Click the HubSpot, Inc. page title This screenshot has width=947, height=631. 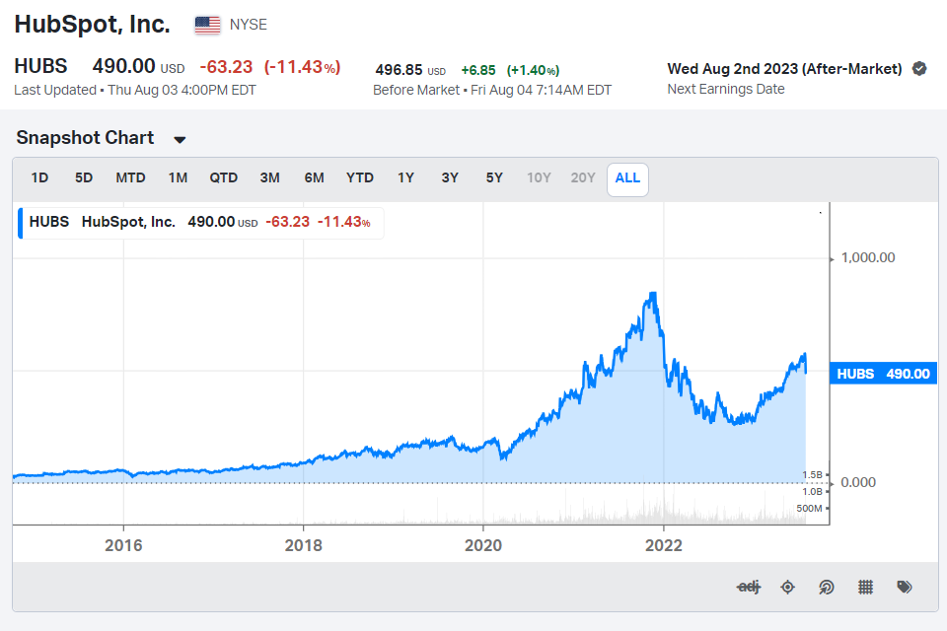93,24
